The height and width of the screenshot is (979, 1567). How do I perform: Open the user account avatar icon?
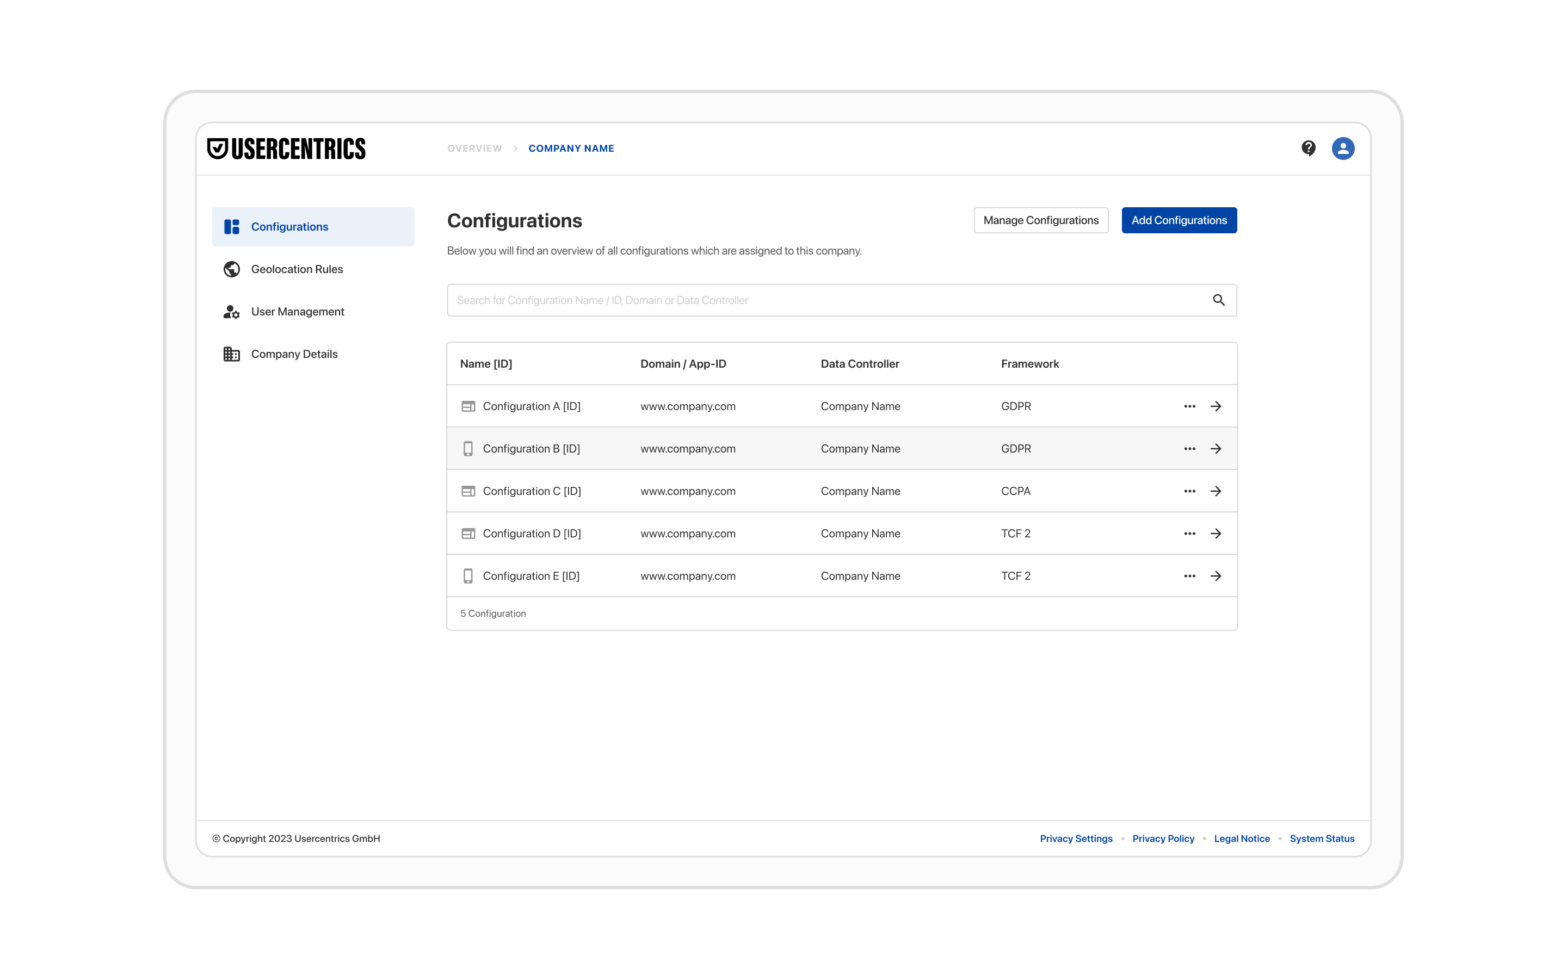[1342, 148]
